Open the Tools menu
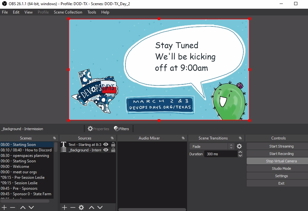 coord(92,12)
